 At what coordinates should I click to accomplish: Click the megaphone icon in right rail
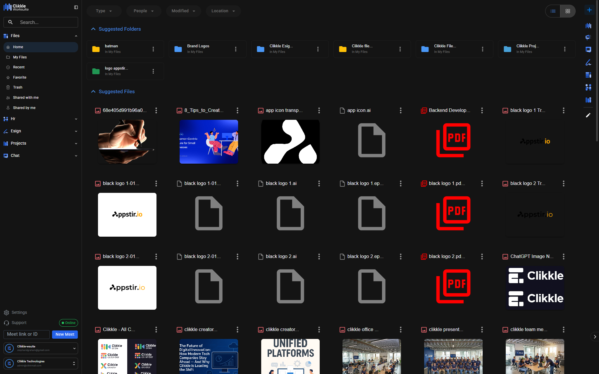coord(588,37)
